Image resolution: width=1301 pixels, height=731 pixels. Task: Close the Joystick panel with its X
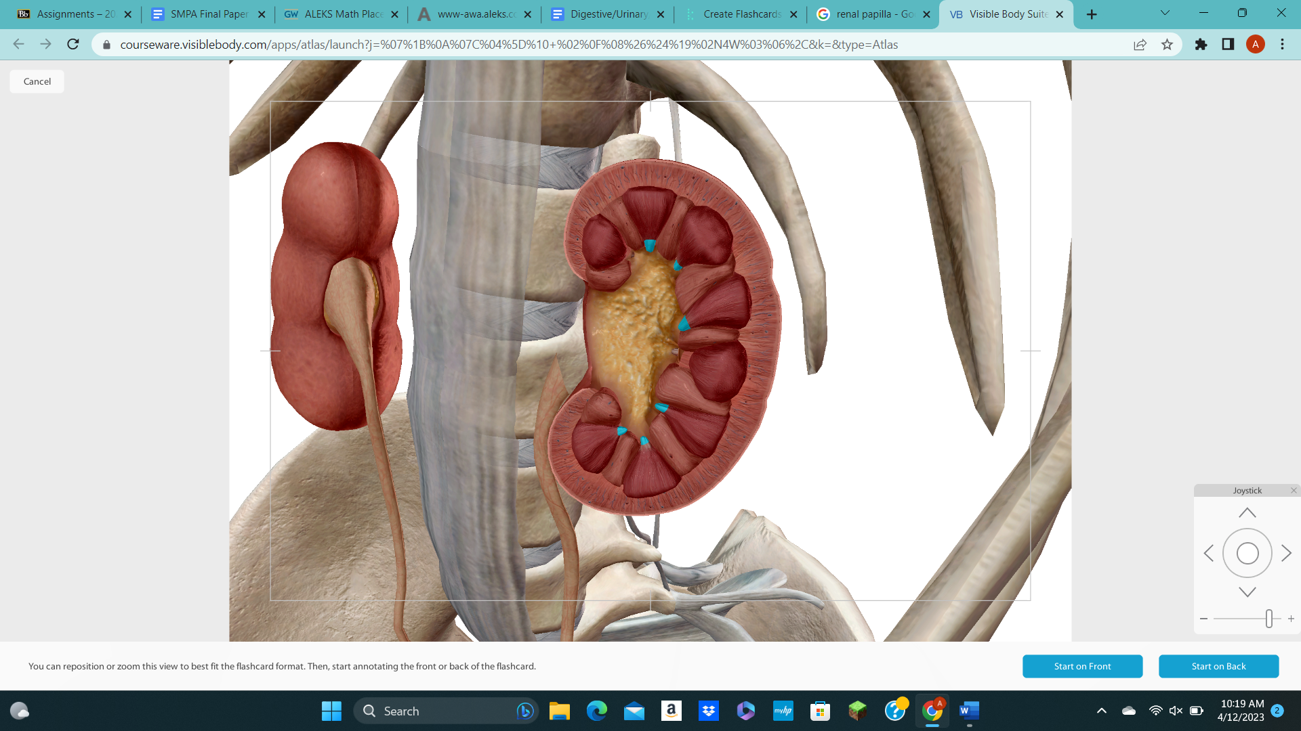(x=1294, y=489)
